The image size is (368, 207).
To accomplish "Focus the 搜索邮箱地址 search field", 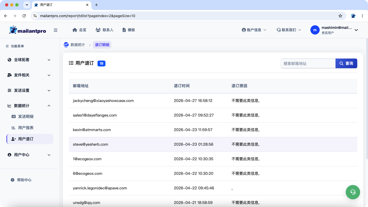I will [308, 63].
